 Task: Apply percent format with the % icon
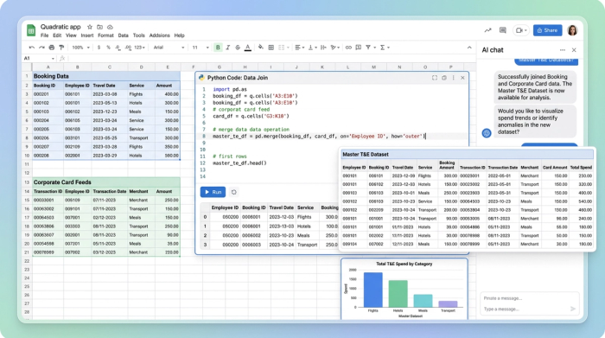[108, 48]
